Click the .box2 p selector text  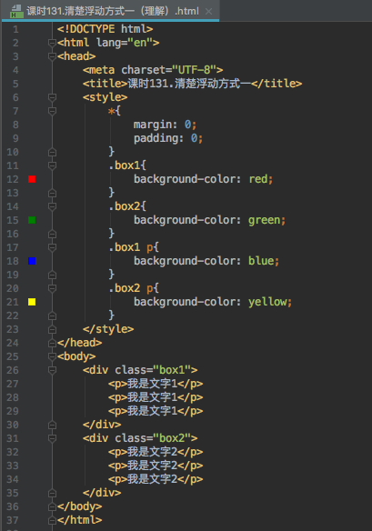131,288
